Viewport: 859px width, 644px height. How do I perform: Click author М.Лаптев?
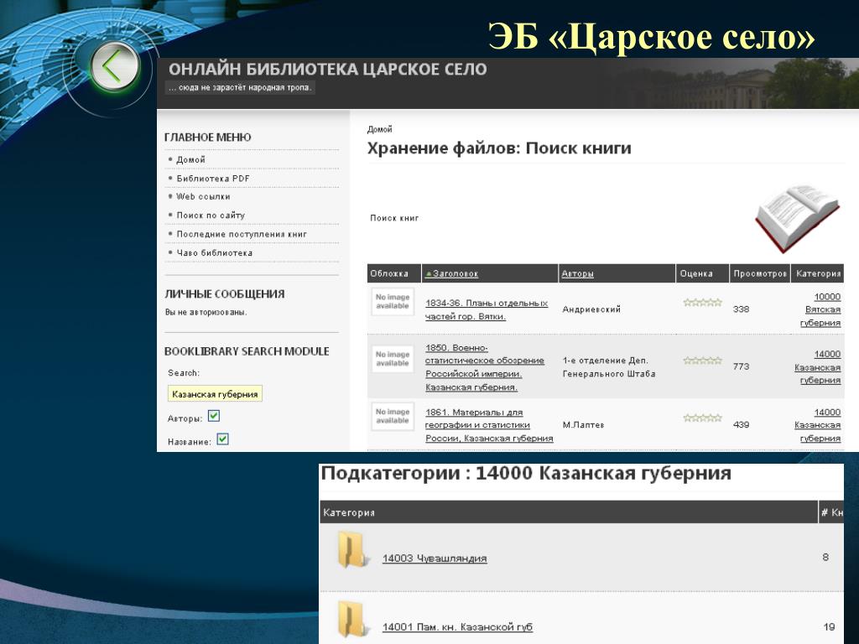(x=583, y=425)
